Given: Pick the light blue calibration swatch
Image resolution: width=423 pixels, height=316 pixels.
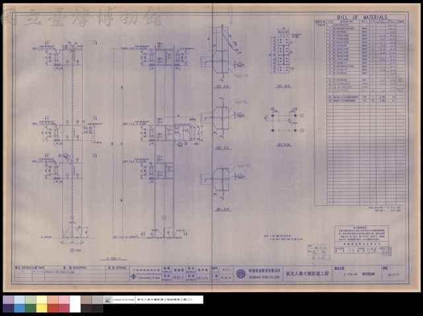Looking at the screenshot, I should pos(19,300).
